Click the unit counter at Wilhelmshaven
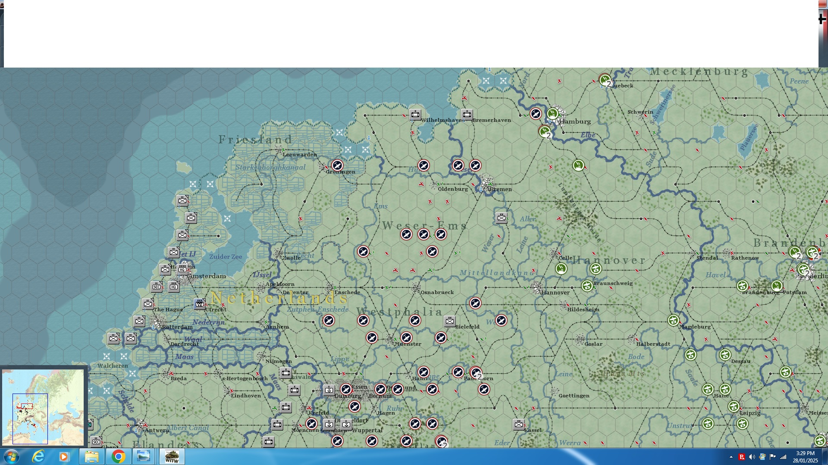The height and width of the screenshot is (465, 828). (415, 115)
